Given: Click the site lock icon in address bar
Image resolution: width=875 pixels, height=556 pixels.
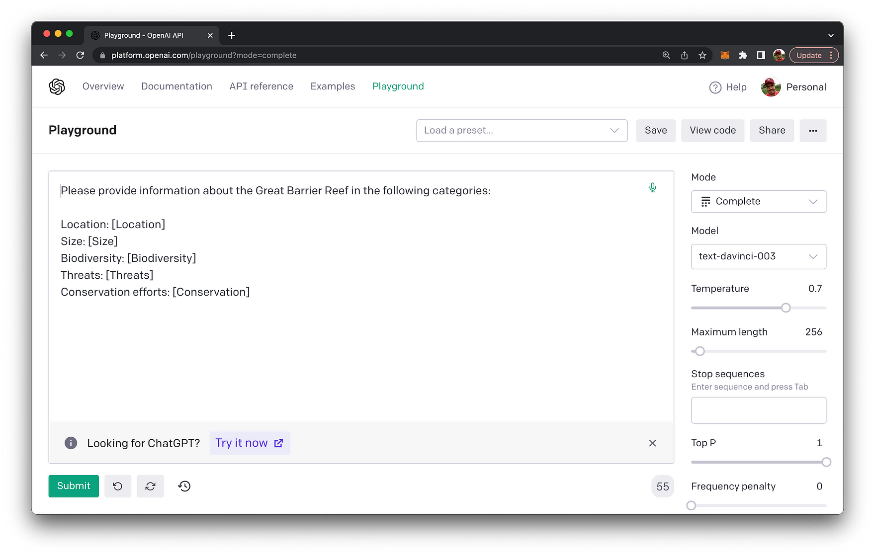Looking at the screenshot, I should pyautogui.click(x=102, y=55).
